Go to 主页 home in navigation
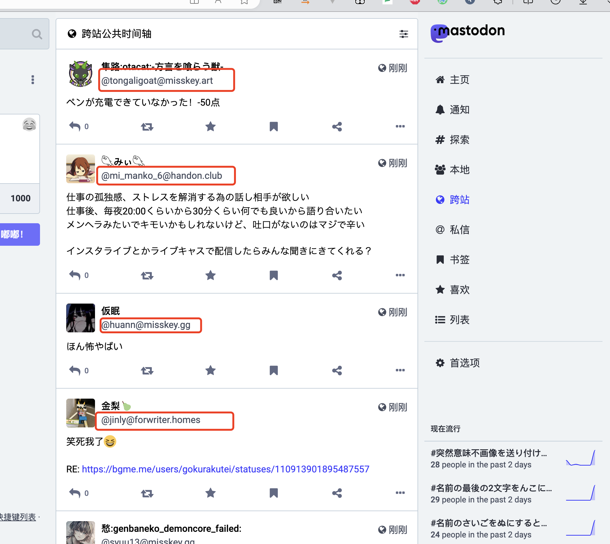The width and height of the screenshot is (610, 544). point(452,80)
